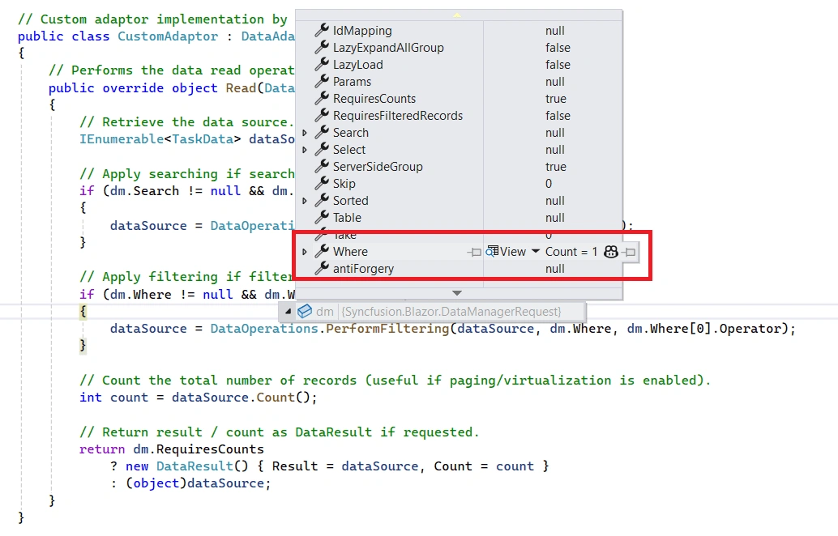
Task: Click the wrench icon beside LazyLoad
Action: [x=321, y=65]
